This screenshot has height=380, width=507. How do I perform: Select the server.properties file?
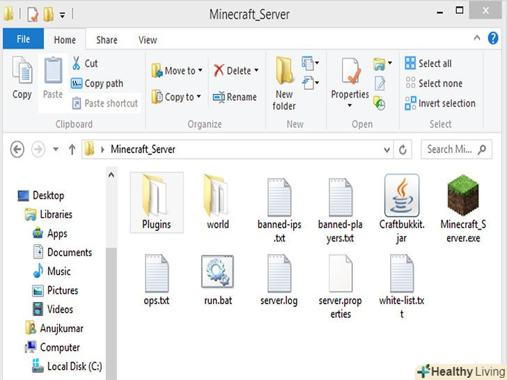click(x=340, y=286)
